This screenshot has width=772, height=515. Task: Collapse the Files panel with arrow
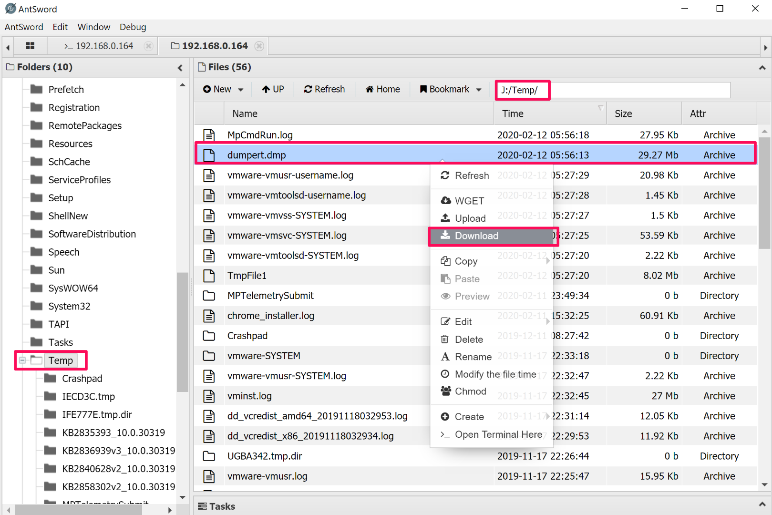[762, 68]
